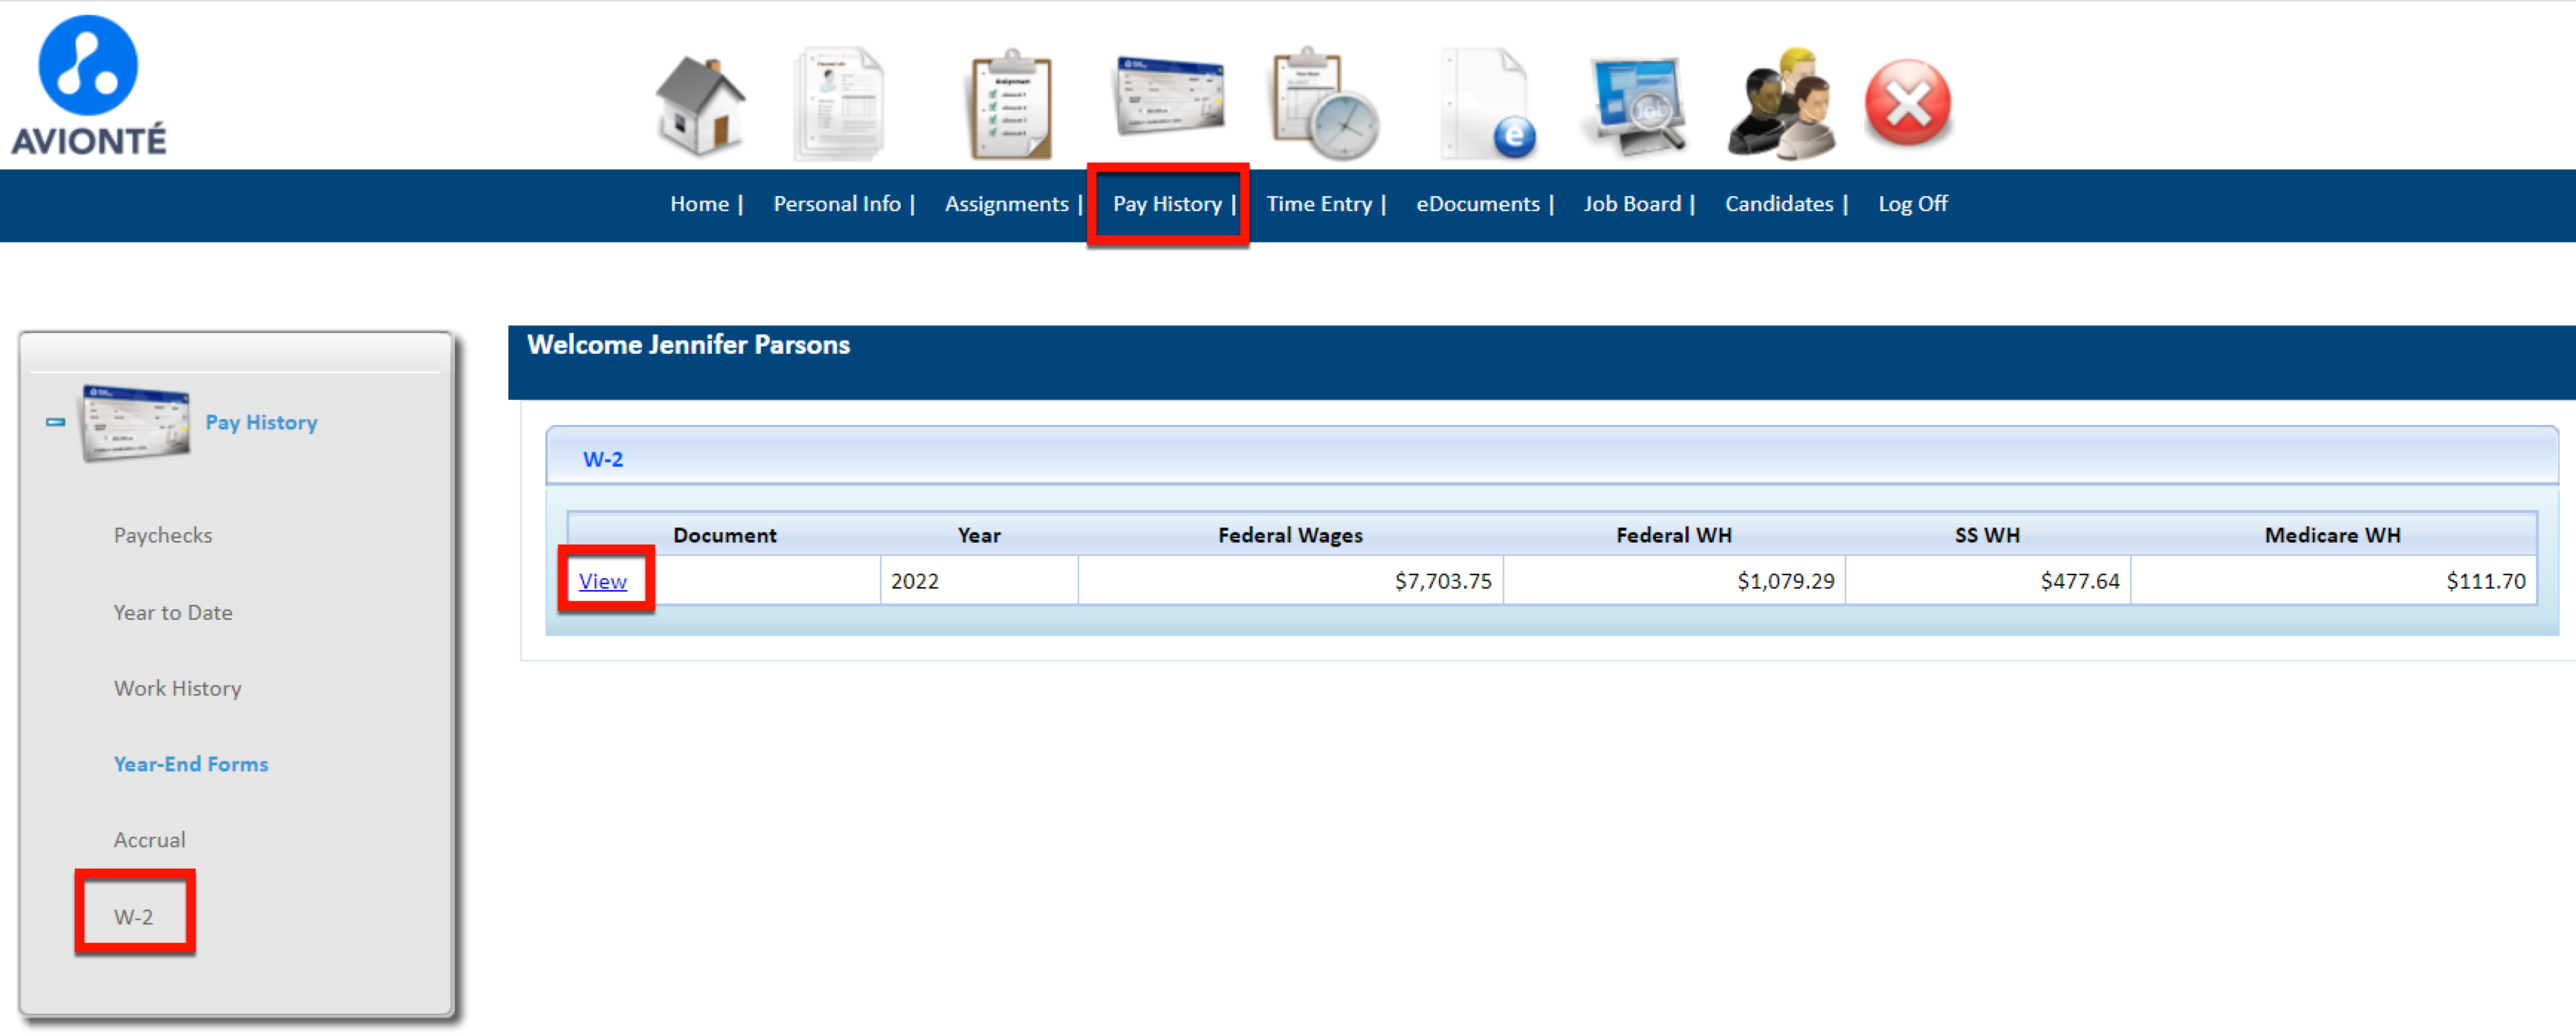Click the Document column header
The image size is (2576, 1036).
[724, 536]
